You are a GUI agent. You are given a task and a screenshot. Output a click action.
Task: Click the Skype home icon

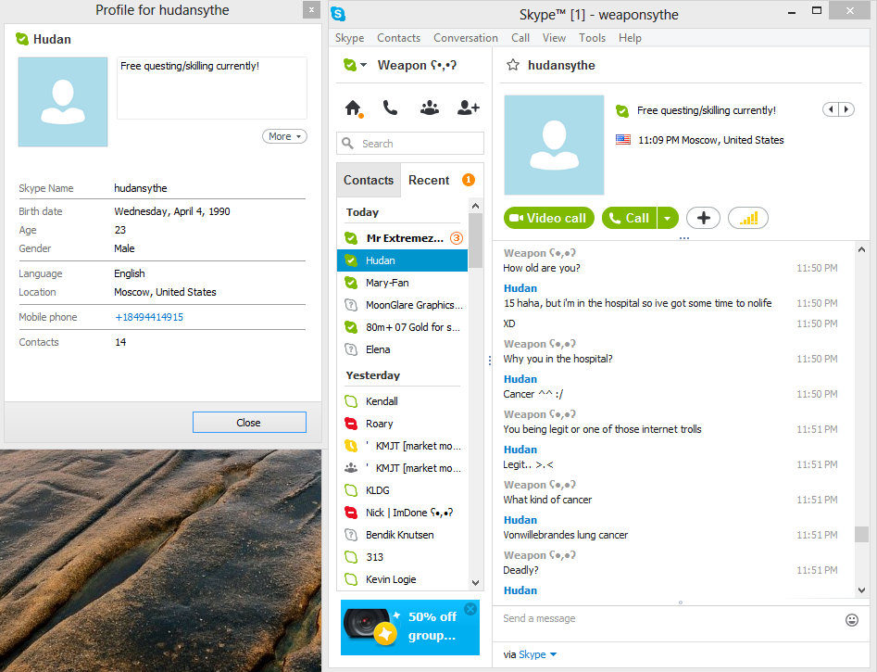353,108
